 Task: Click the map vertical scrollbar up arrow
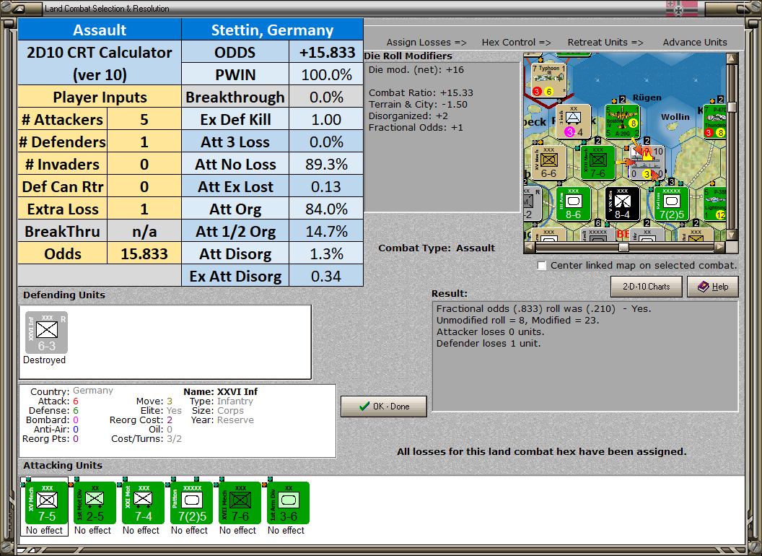pos(732,59)
